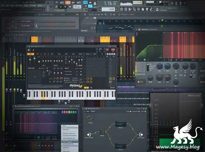This screenshot has width=205, height=152.
Task: Toggle the playlist snap magnet icon
Action: click(x=85, y=14)
